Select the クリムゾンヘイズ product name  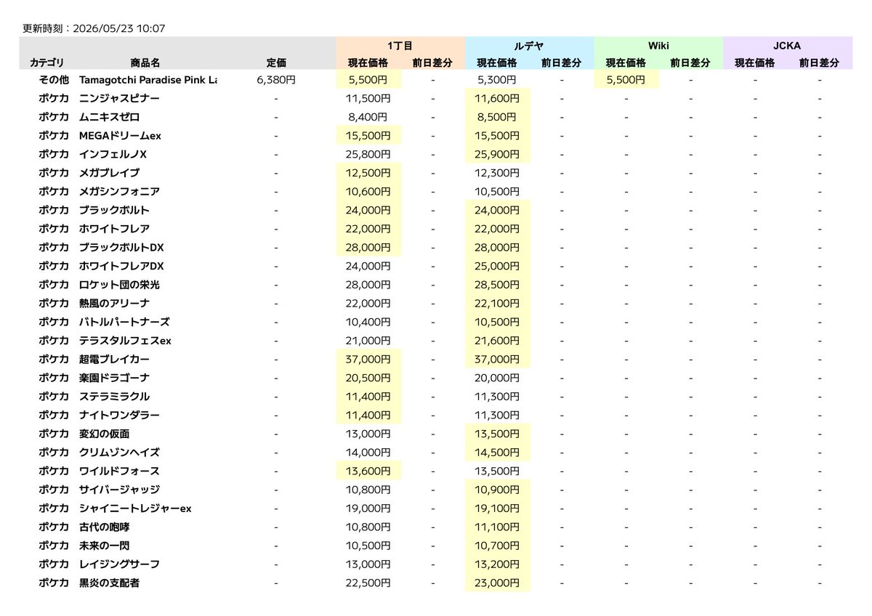(x=119, y=453)
